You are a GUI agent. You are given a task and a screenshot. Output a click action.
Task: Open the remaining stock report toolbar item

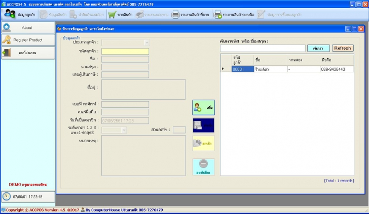(234, 14)
